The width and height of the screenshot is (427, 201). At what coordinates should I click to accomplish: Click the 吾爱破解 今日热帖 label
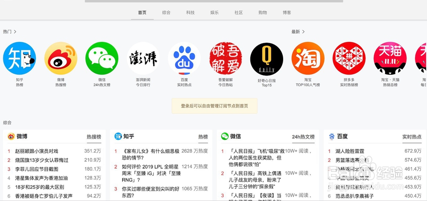point(226,82)
